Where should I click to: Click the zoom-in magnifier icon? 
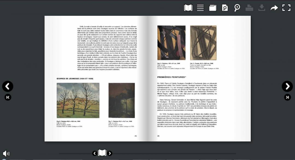click(x=237, y=8)
